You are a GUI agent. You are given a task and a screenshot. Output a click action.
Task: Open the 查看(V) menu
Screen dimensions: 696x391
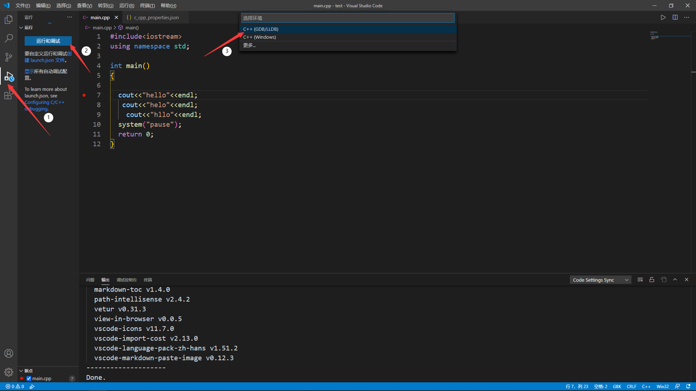click(84, 5)
